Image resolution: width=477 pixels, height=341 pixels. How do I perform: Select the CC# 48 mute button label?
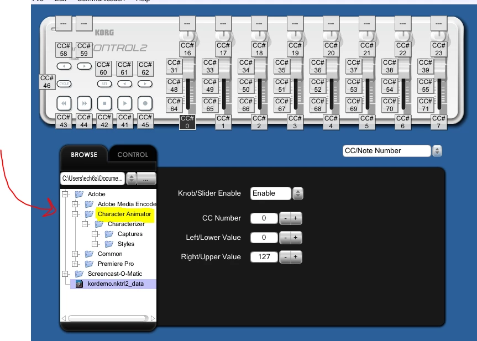[174, 86]
